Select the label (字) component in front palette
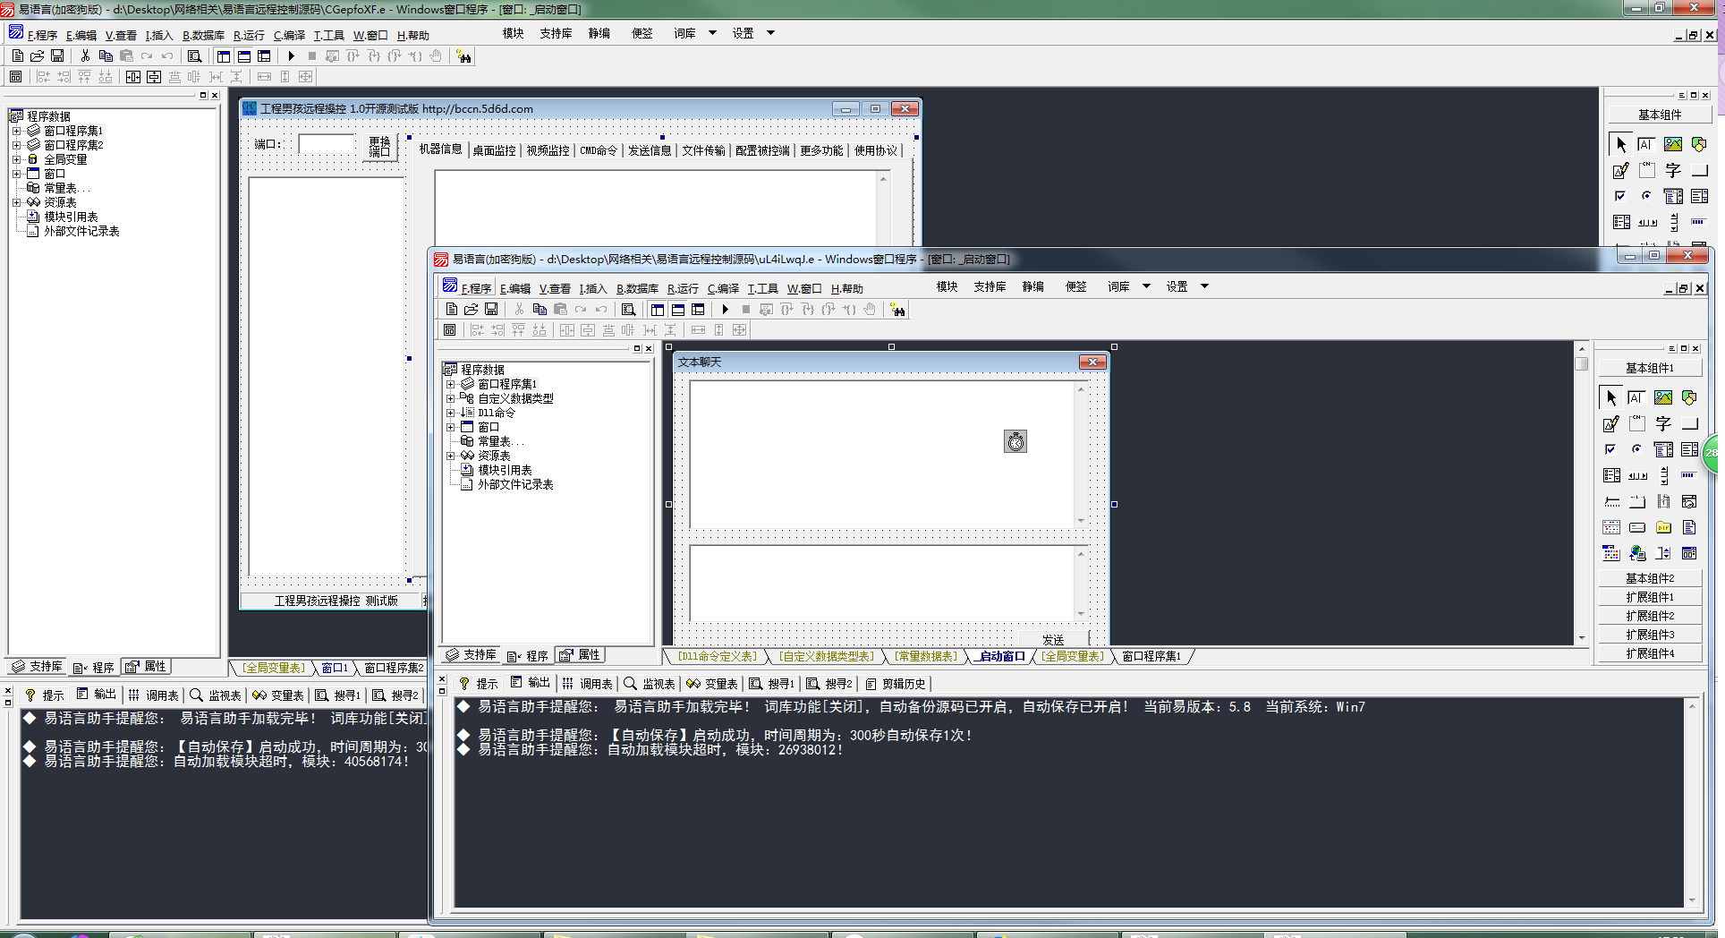Viewport: 1725px width, 938px height. pos(1663,423)
